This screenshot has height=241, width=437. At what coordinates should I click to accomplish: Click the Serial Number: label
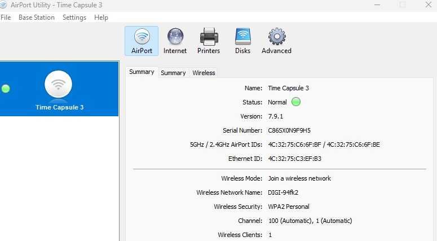[242, 130]
